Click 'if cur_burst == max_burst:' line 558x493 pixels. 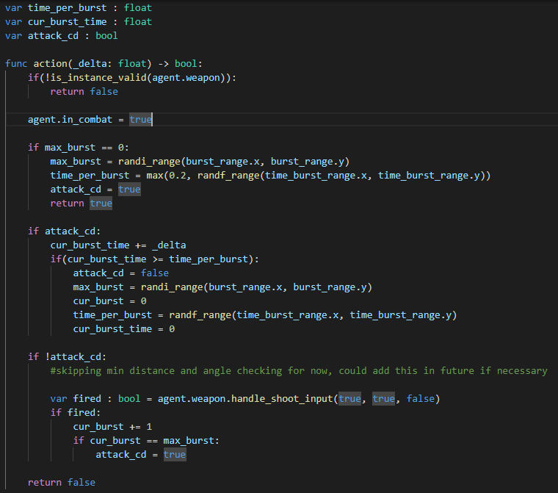(146, 441)
